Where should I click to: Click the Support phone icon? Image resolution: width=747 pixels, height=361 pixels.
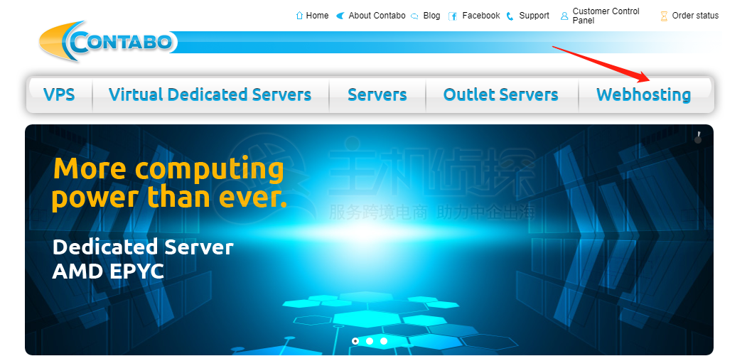pos(510,16)
